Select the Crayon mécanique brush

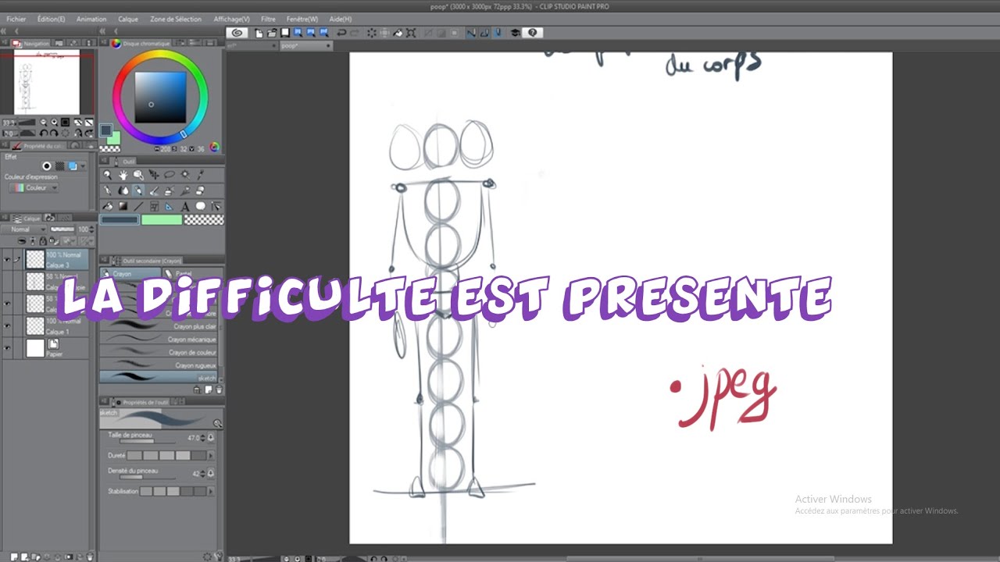(159, 340)
